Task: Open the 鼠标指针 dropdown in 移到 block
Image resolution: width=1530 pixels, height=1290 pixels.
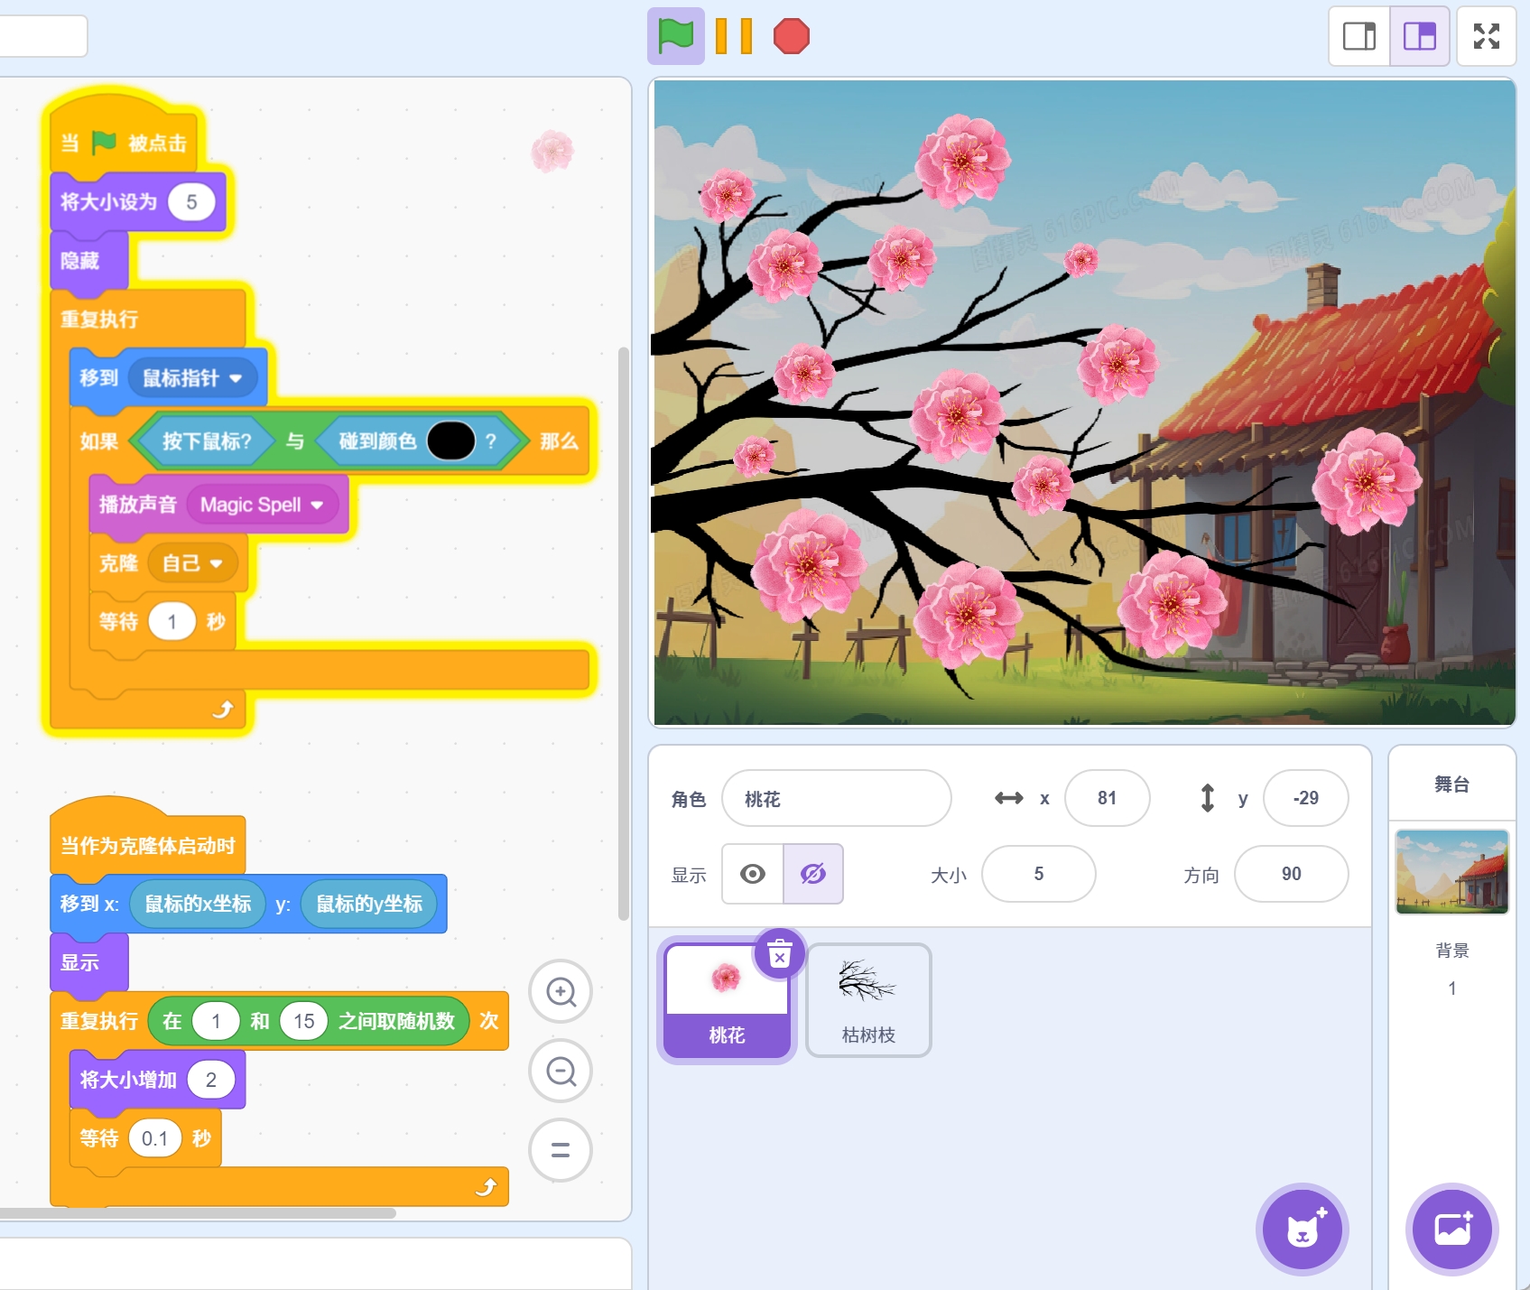Action: click(236, 378)
